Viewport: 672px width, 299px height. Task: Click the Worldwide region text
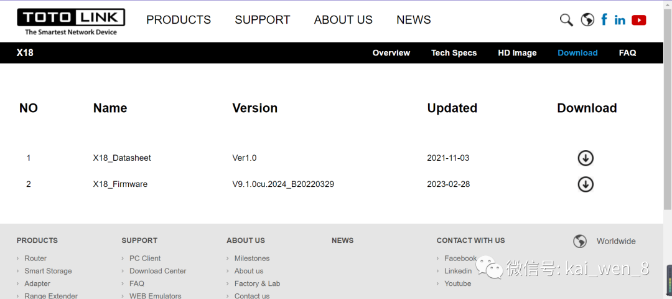click(616, 241)
